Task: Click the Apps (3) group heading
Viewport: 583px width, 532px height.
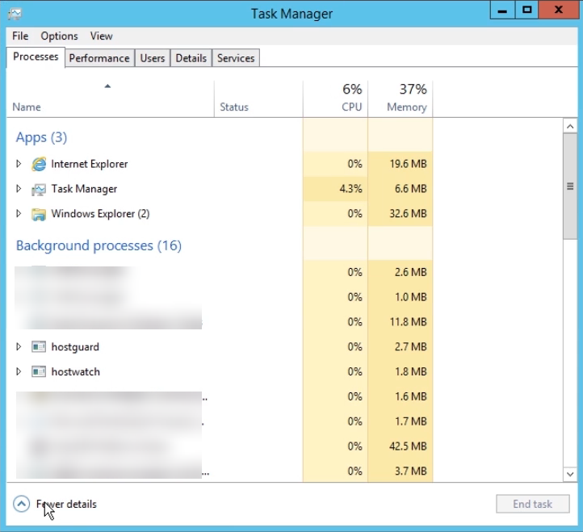Action: click(x=41, y=137)
